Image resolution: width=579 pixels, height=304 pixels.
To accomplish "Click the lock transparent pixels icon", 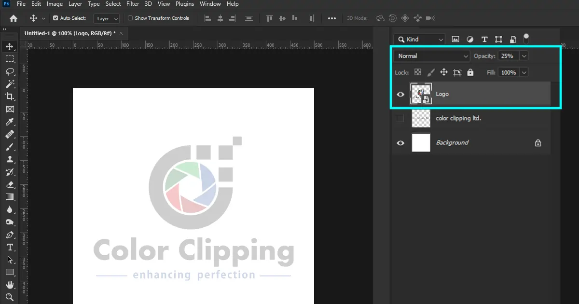I will click(418, 72).
